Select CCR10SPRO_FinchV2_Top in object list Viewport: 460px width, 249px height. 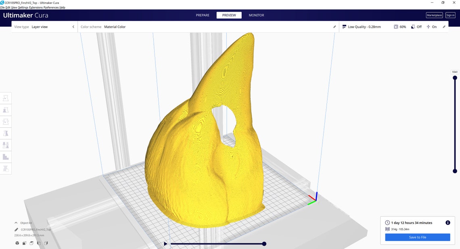(36, 230)
